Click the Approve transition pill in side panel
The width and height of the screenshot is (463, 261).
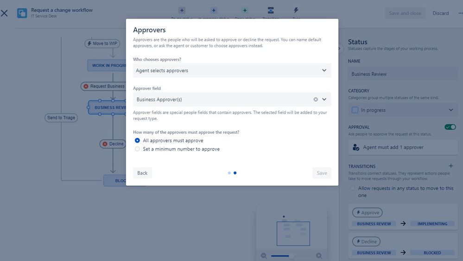tap(368, 212)
